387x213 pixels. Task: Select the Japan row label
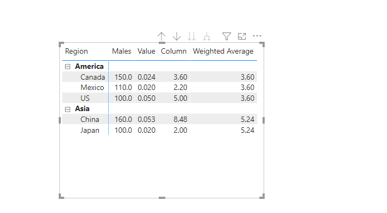[90, 130]
